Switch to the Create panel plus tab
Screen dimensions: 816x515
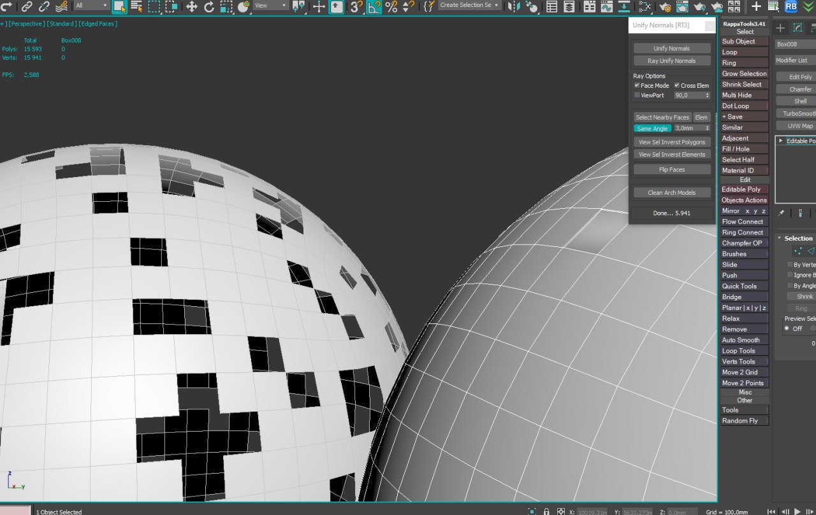click(x=780, y=28)
